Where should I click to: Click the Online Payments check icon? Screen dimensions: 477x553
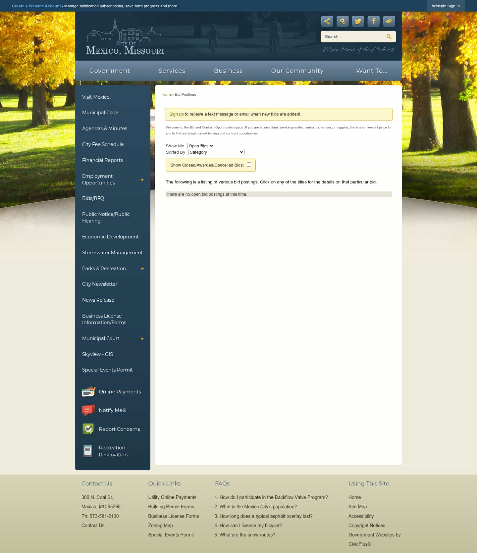pos(88,392)
